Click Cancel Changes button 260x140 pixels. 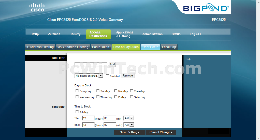click(x=161, y=132)
